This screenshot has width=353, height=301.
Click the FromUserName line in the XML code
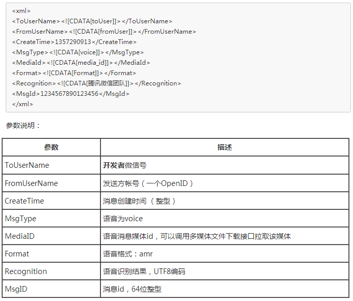click(x=104, y=32)
